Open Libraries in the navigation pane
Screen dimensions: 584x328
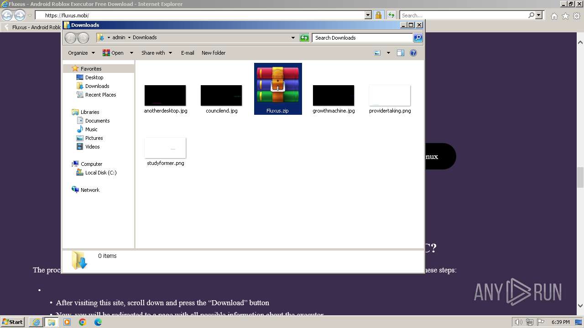coord(89,112)
